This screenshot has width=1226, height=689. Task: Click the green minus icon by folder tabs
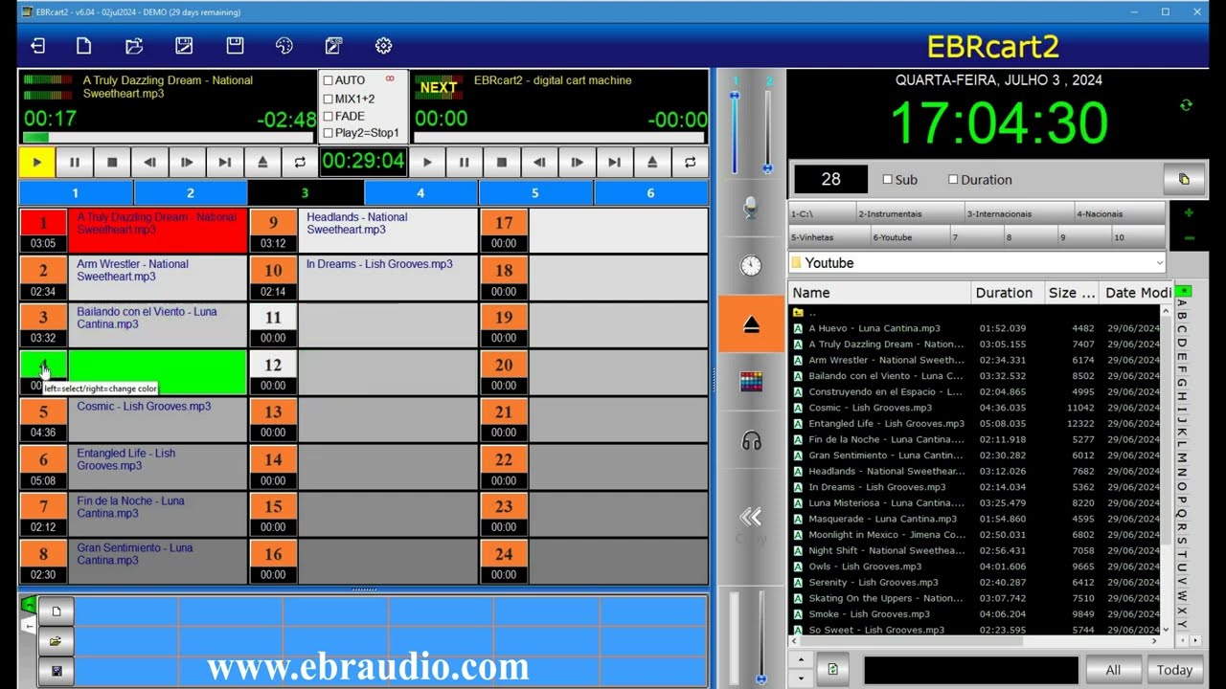[1189, 238]
